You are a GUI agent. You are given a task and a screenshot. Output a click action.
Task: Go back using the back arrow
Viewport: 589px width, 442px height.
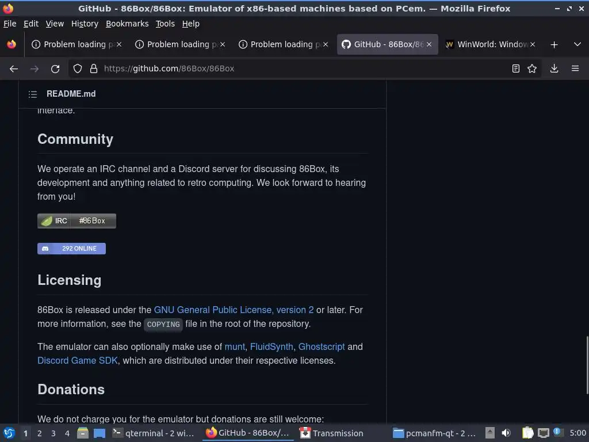(14, 68)
